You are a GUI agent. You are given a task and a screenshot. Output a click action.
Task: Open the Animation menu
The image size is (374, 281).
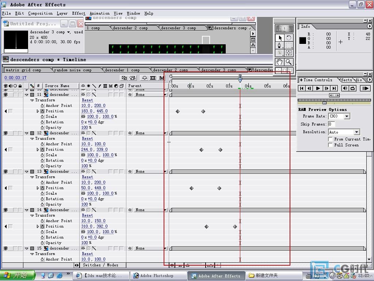click(x=99, y=14)
